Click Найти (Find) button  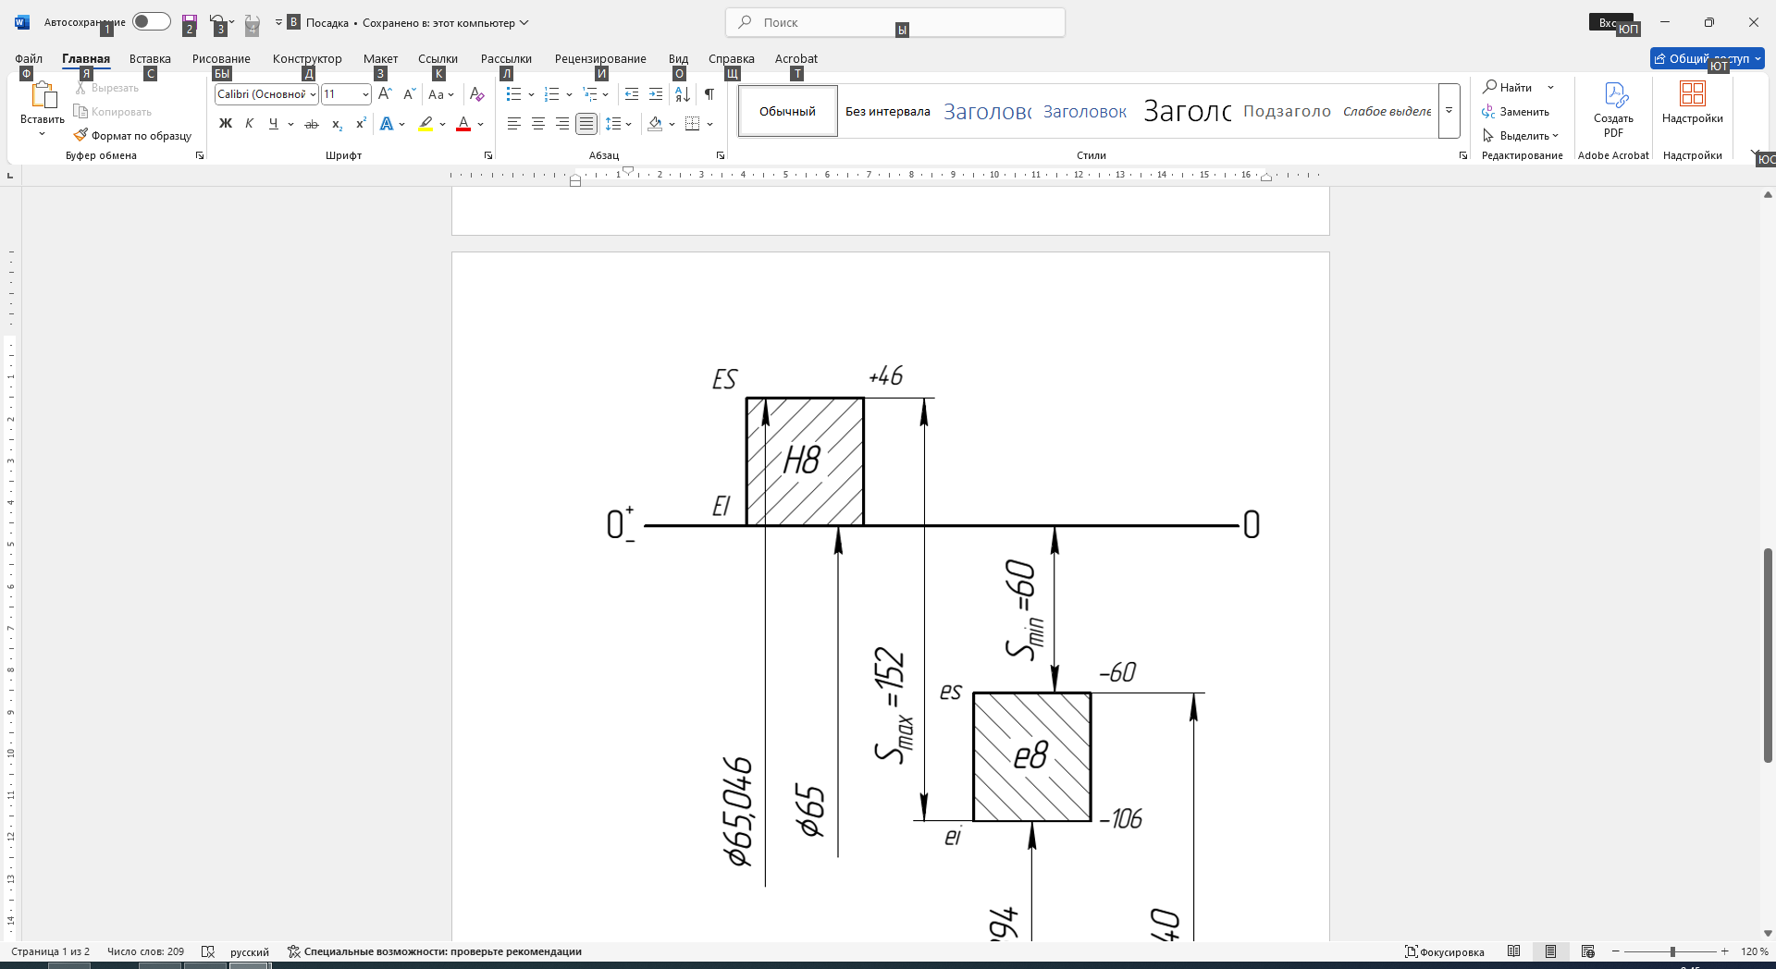pyautogui.click(x=1509, y=87)
